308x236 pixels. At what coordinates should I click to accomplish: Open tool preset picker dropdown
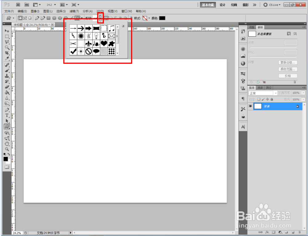pyautogui.click(x=13, y=18)
